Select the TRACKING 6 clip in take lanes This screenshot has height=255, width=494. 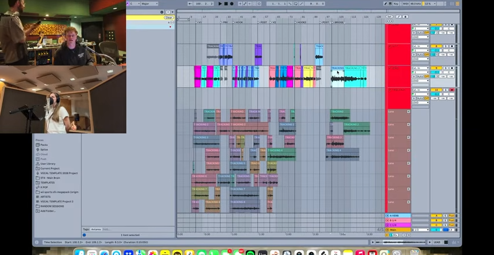point(204,180)
